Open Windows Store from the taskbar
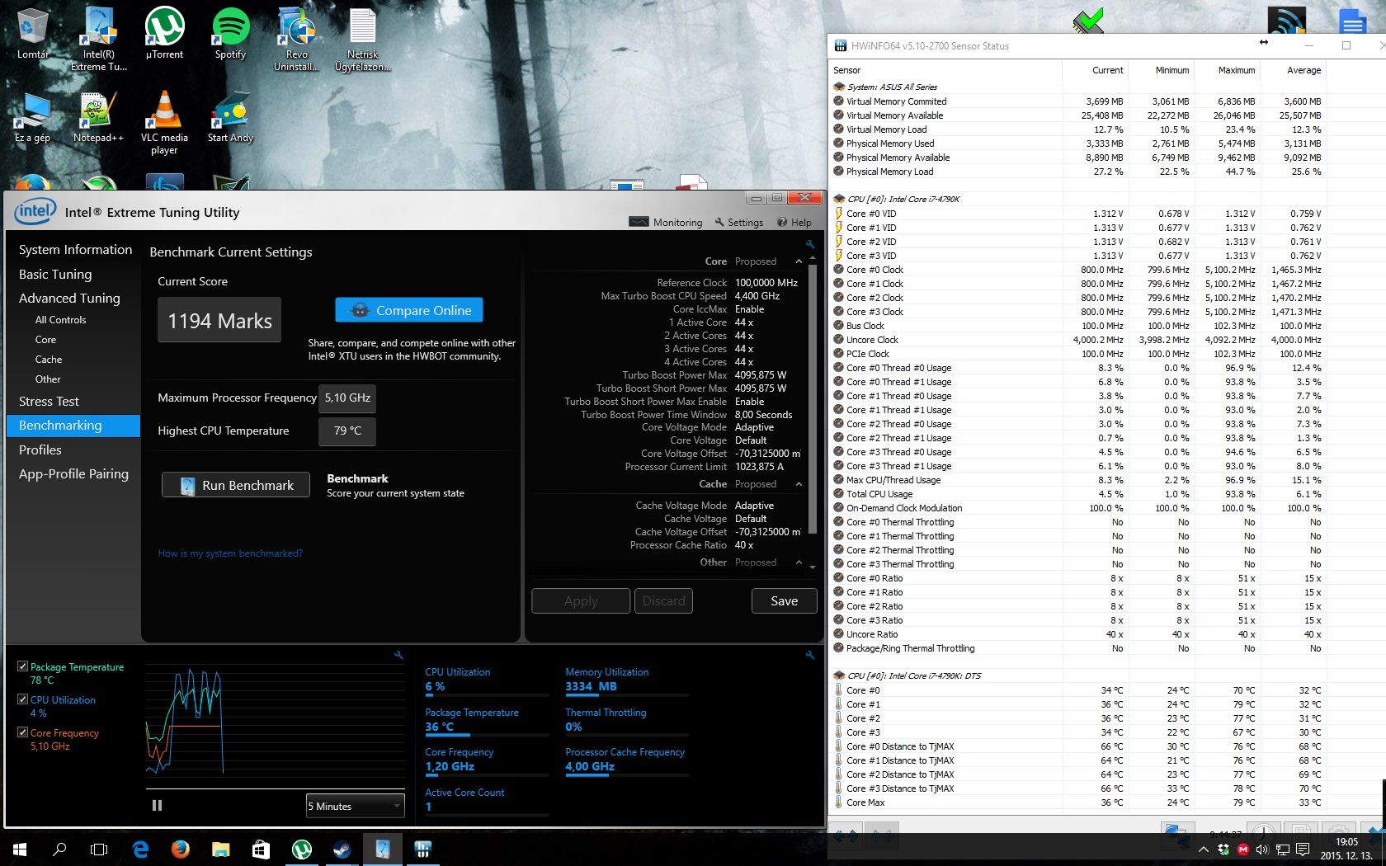 pyautogui.click(x=261, y=849)
